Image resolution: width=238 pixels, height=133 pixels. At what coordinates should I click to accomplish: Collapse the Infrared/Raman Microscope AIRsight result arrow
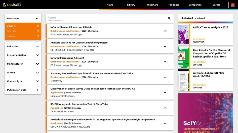tap(165, 31)
